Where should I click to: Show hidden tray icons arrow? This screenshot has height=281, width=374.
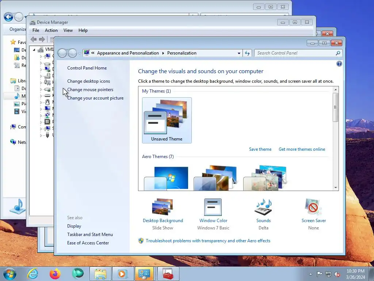pyautogui.click(x=310, y=274)
